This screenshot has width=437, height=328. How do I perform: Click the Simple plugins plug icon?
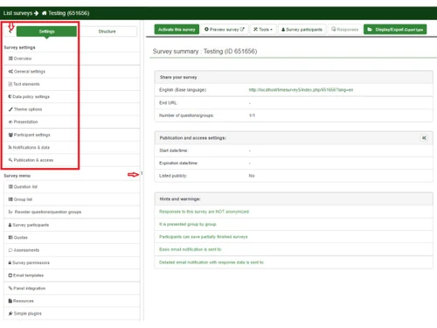coord(10,313)
